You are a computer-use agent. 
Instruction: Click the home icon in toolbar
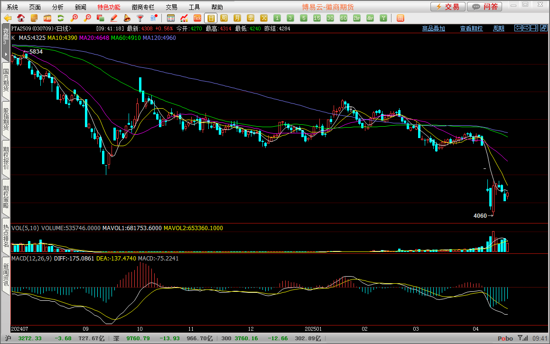click(21, 18)
